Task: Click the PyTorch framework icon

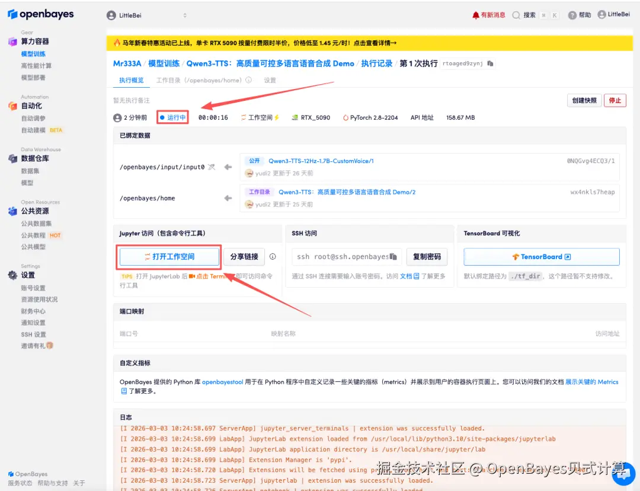Action: (x=345, y=117)
